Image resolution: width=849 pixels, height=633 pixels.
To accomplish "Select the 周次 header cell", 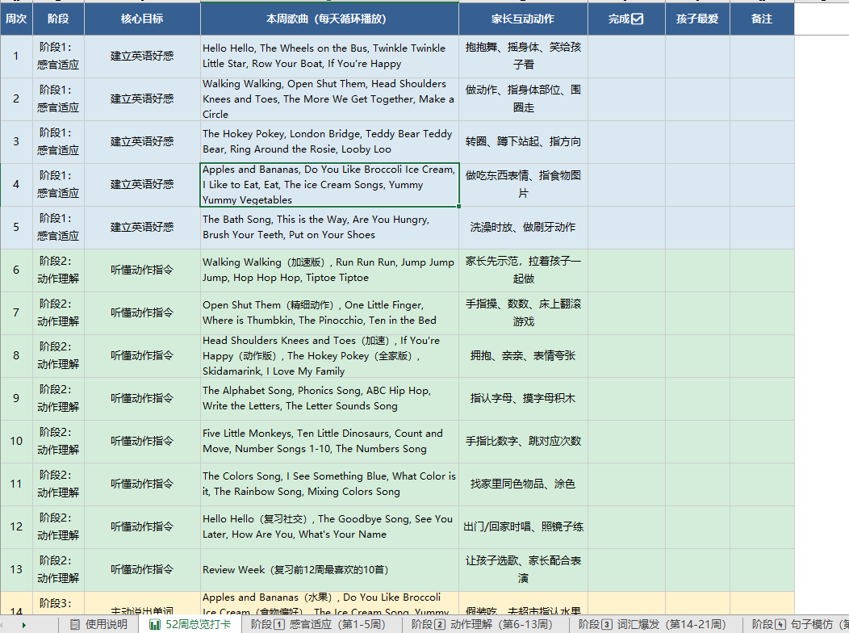I will [x=16, y=19].
